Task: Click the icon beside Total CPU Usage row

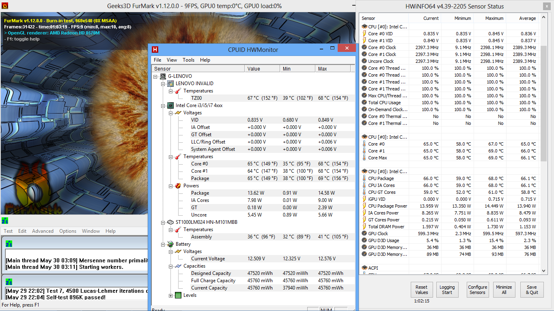Action: pyautogui.click(x=364, y=103)
